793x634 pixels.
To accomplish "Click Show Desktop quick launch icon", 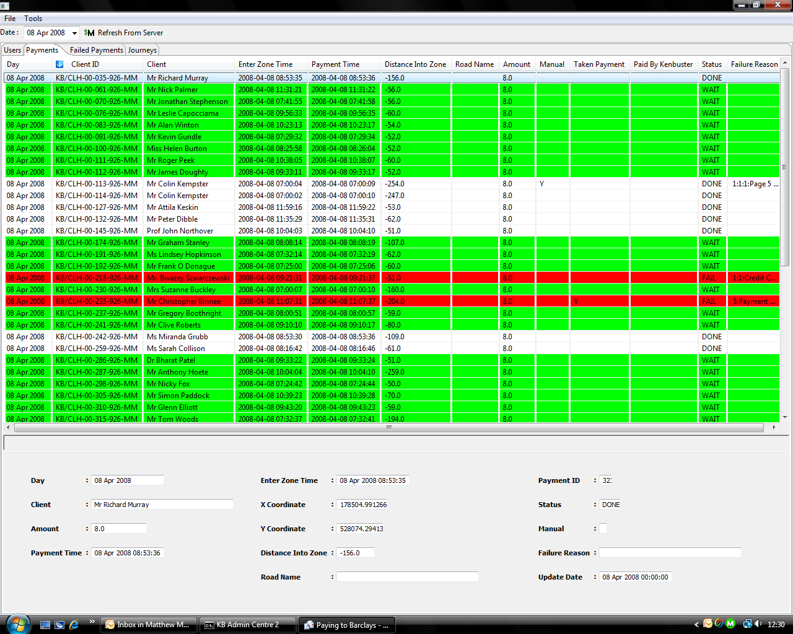I will [x=45, y=625].
